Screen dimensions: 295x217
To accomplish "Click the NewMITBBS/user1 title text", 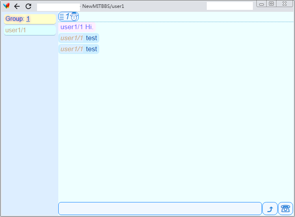I will click(x=103, y=6).
